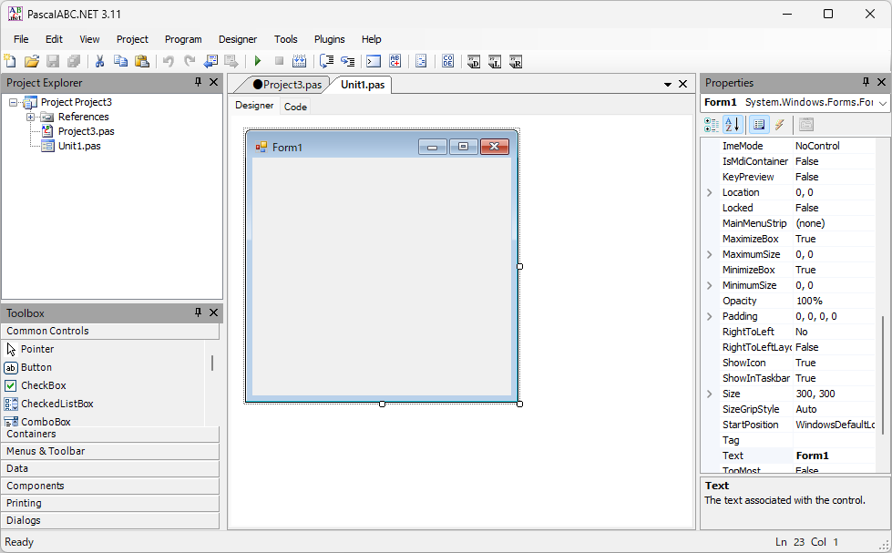Open the File menu
The image size is (892, 553).
point(21,39)
